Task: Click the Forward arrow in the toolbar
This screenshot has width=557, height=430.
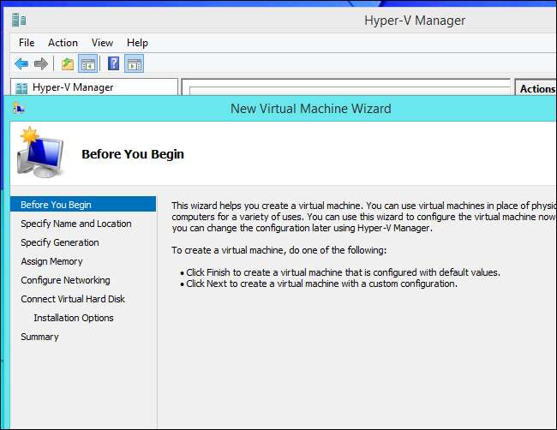Action: pyautogui.click(x=39, y=63)
